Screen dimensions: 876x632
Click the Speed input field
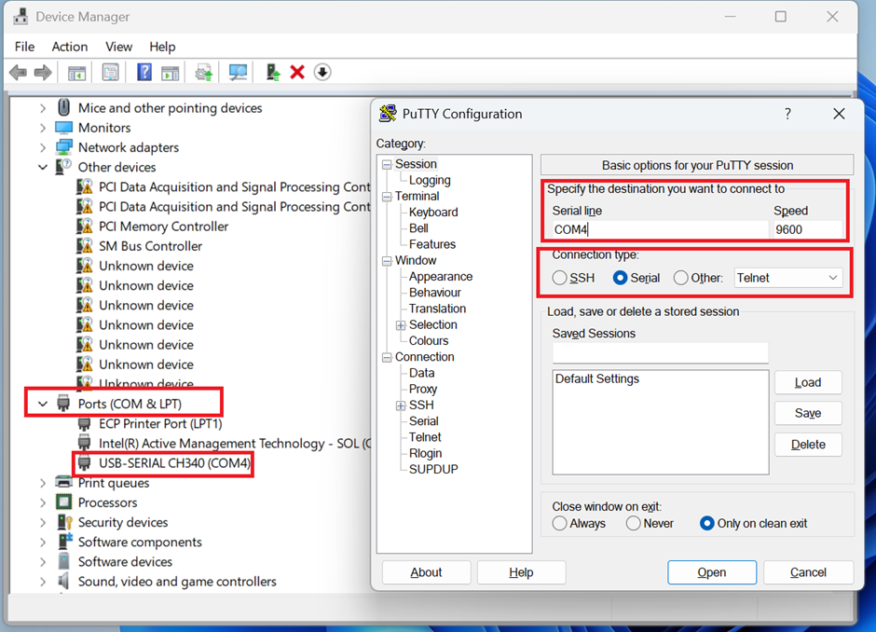pos(807,229)
